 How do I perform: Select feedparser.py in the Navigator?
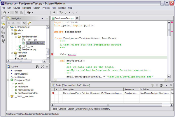tap(29, 49)
